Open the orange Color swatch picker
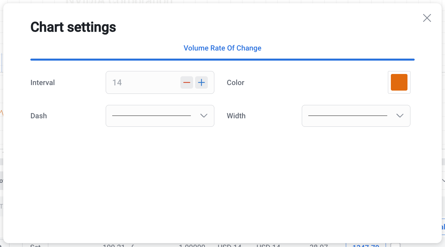This screenshot has height=247, width=445. click(x=399, y=82)
